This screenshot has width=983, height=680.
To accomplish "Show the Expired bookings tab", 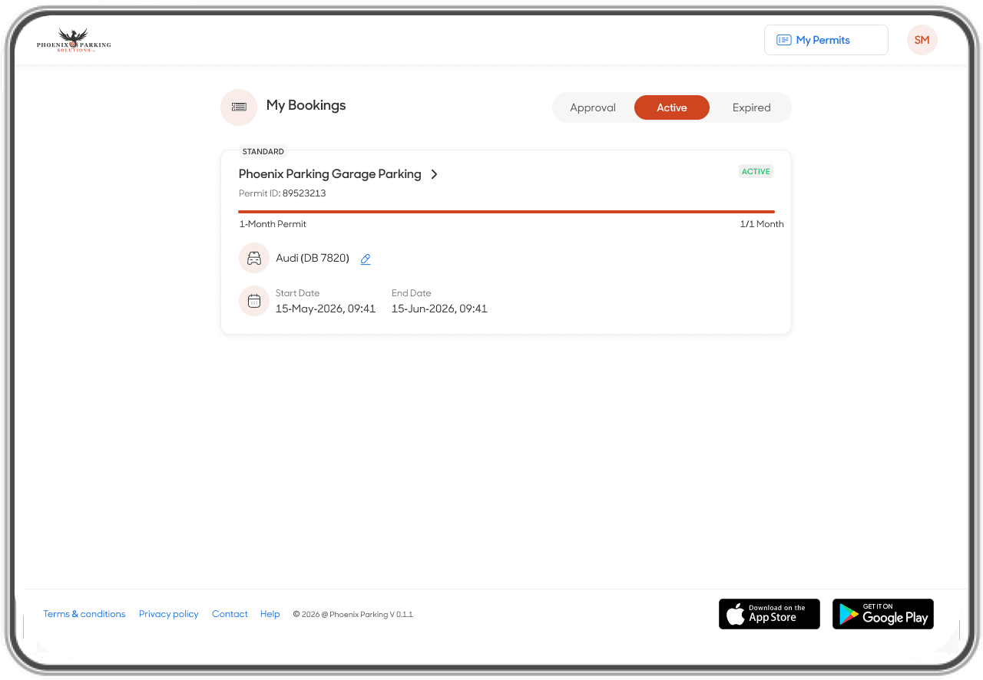I will click(751, 107).
